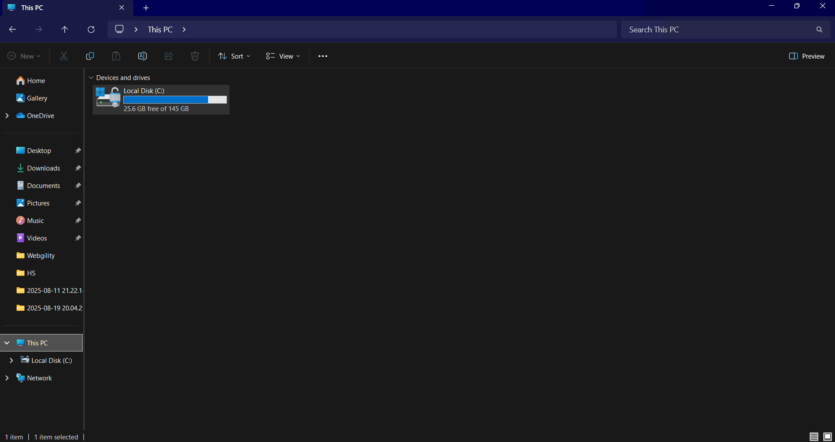This screenshot has height=442, width=835.
Task: Open Downloads from the sidebar
Action: pos(43,168)
